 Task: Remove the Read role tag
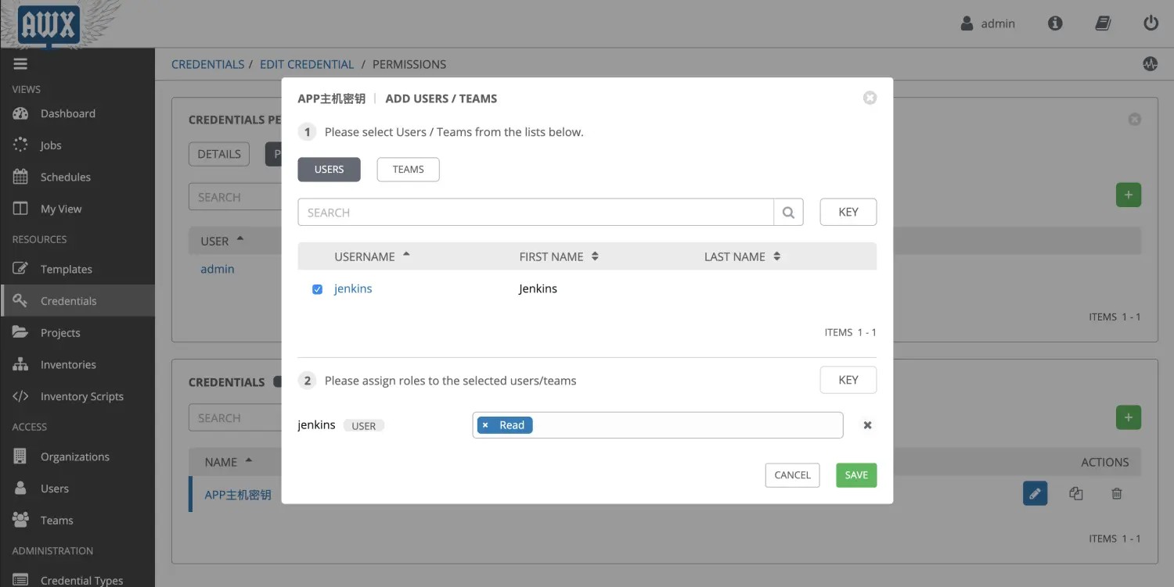coord(485,425)
